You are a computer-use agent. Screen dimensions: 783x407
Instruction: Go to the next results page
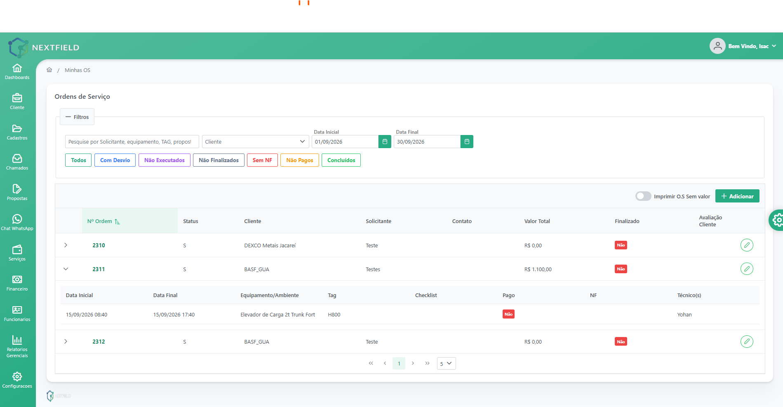coord(413,363)
